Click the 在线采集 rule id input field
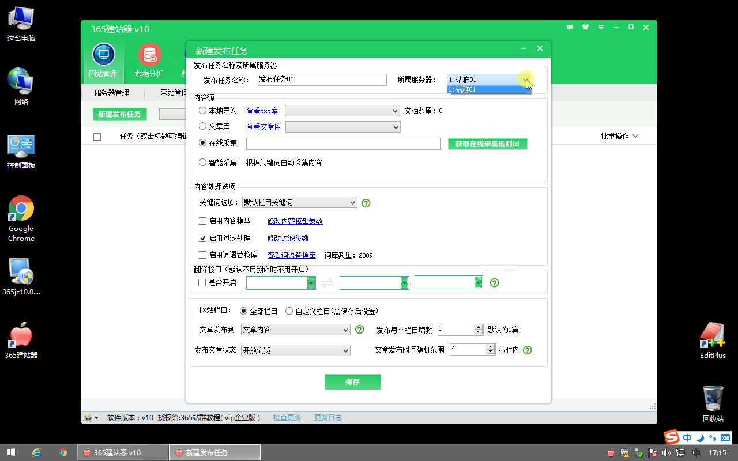Image resolution: width=738 pixels, height=461 pixels. coord(344,143)
